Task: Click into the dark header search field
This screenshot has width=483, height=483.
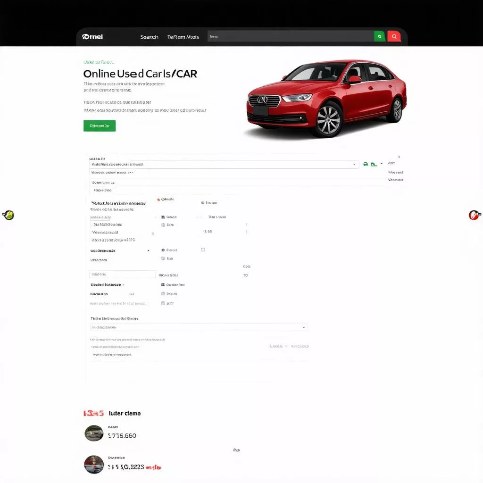Action: point(290,37)
